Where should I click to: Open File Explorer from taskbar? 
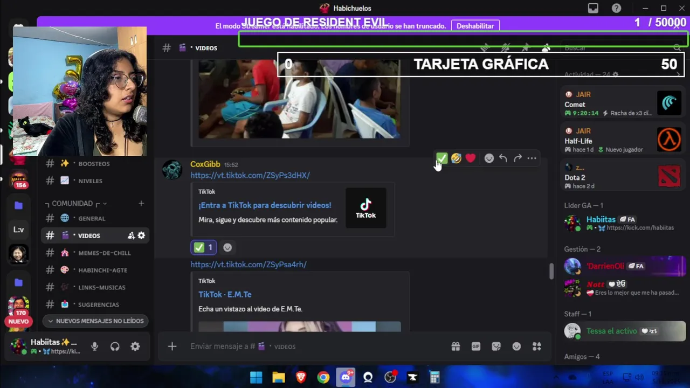tap(278, 377)
